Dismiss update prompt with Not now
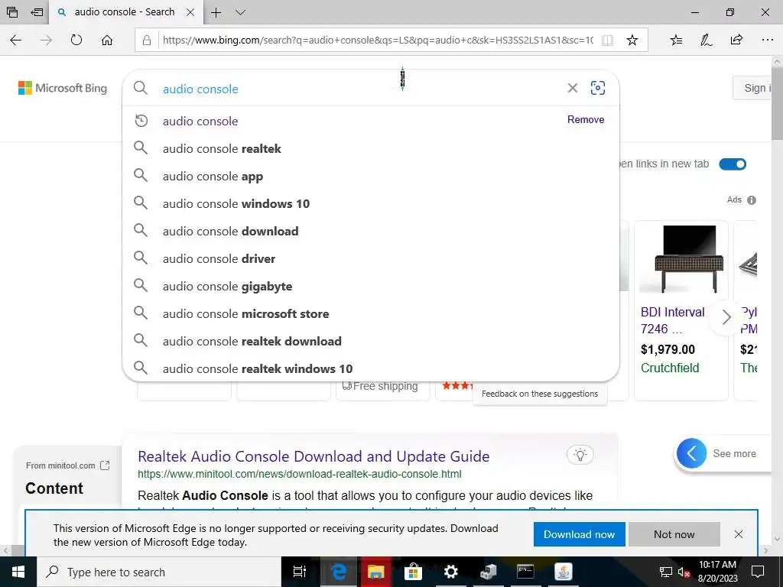The height and width of the screenshot is (587, 783). [674, 534]
